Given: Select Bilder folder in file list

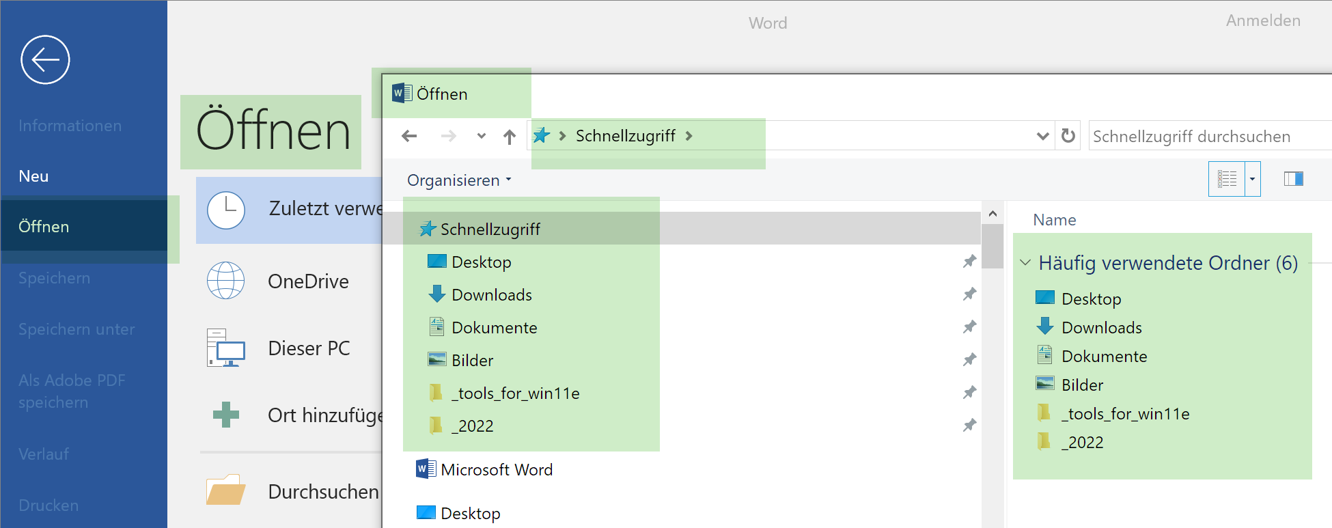Looking at the screenshot, I should (x=1083, y=385).
